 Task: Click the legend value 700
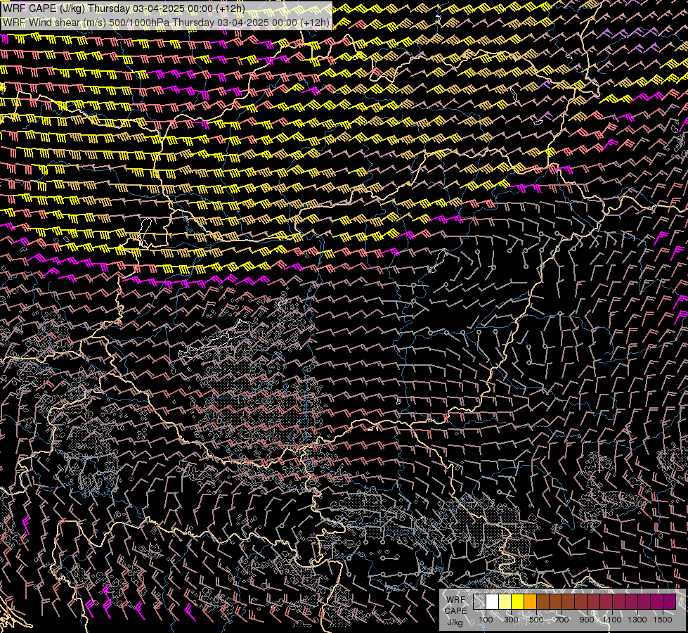click(562, 620)
